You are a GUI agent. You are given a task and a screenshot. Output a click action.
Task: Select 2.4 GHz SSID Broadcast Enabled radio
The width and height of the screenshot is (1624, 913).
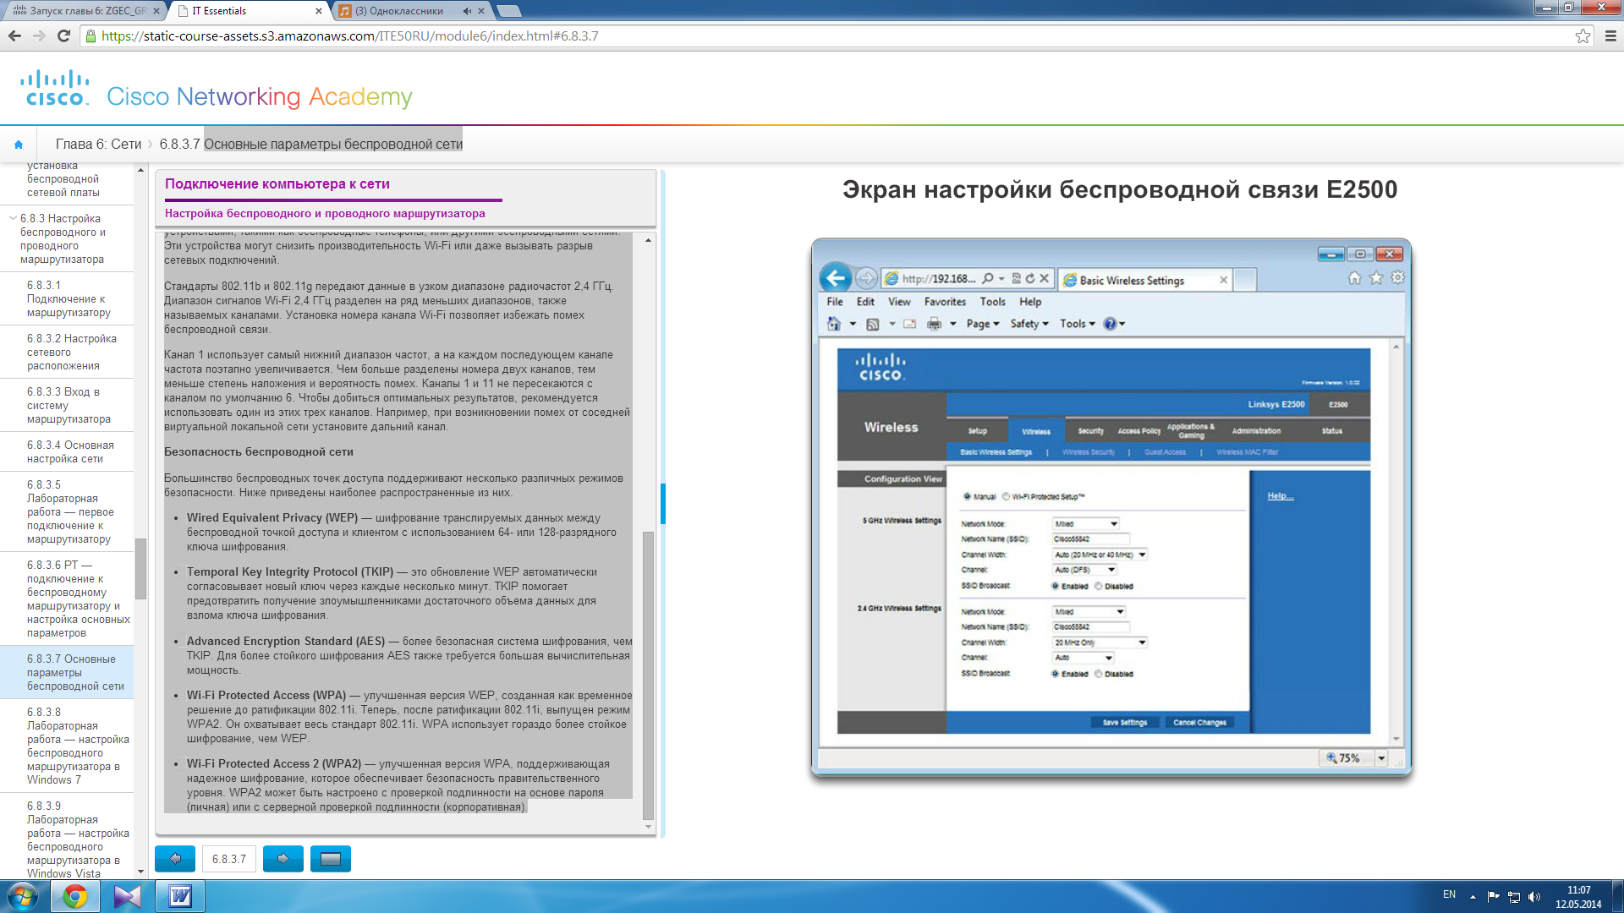(1055, 674)
